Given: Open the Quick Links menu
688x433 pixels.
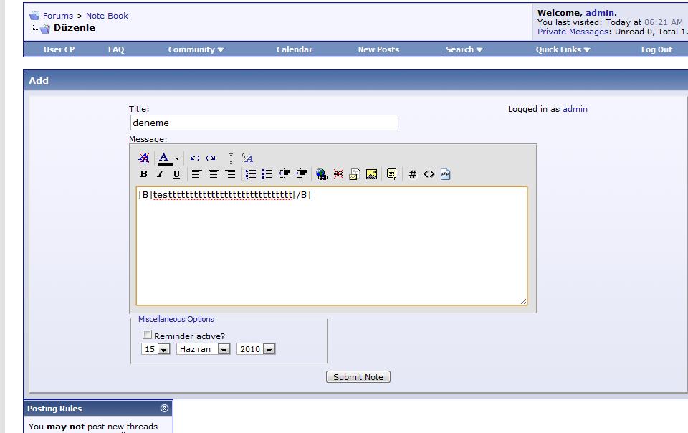Looking at the screenshot, I should pos(563,49).
